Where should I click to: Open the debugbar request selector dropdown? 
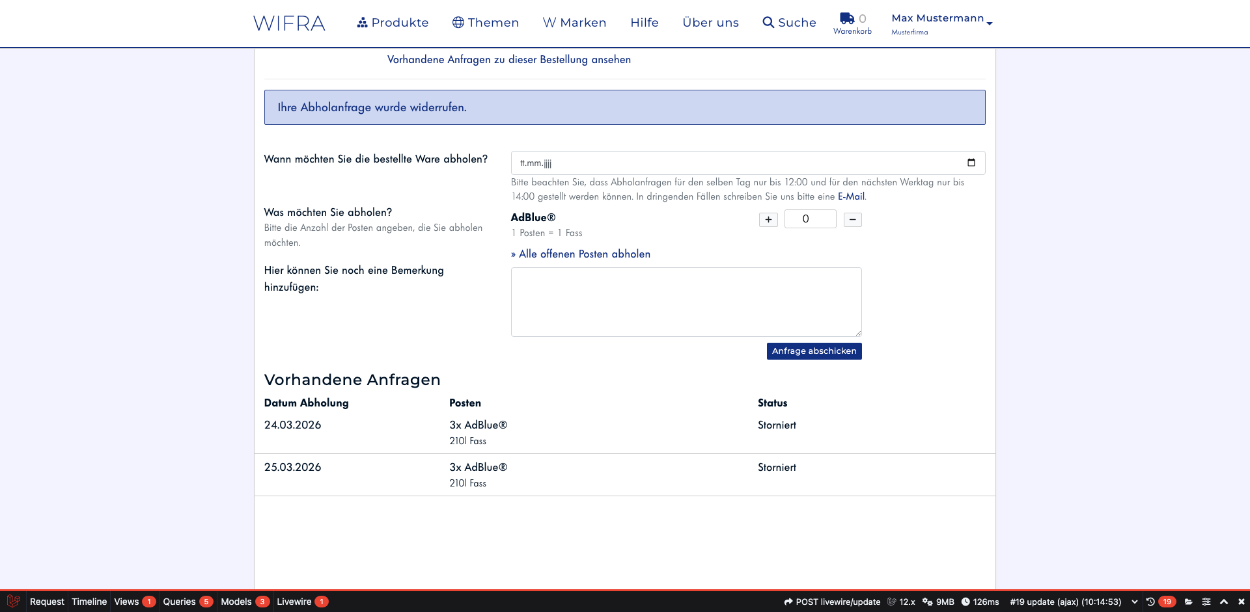pos(1135,602)
